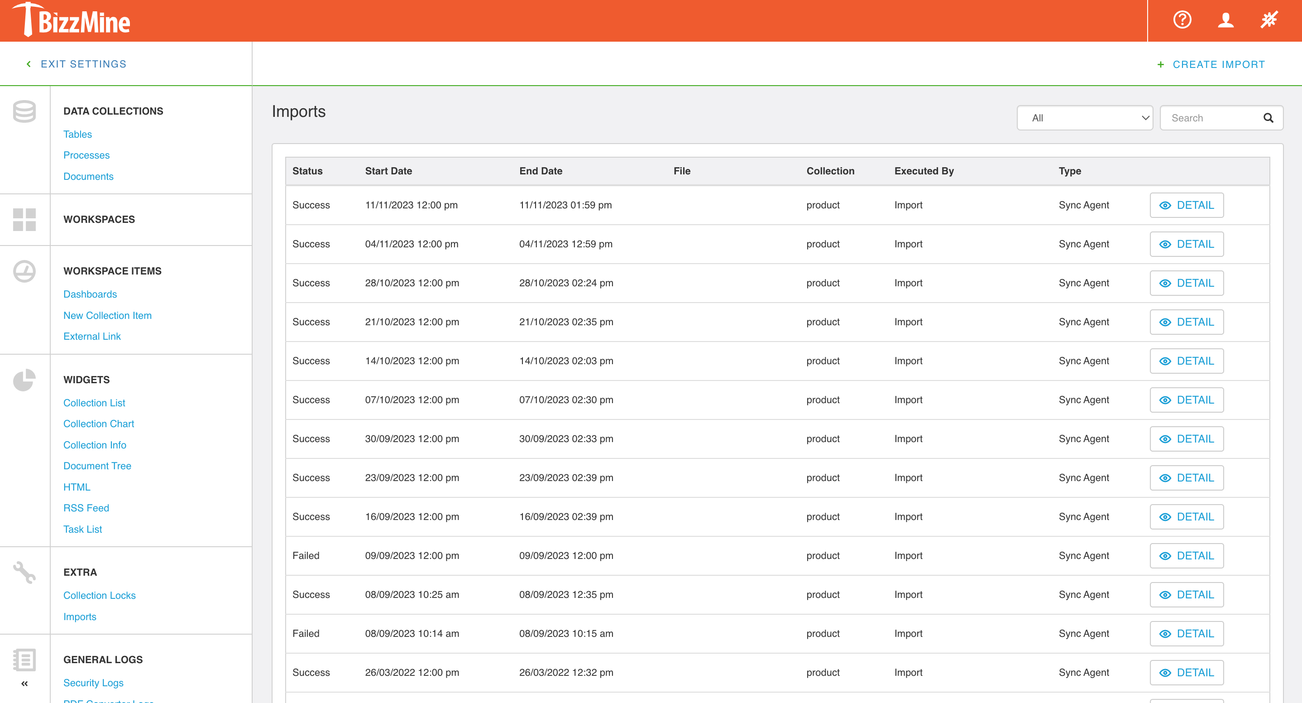View detail of the 11/11/2023 import
This screenshot has width=1302, height=703.
coord(1187,205)
